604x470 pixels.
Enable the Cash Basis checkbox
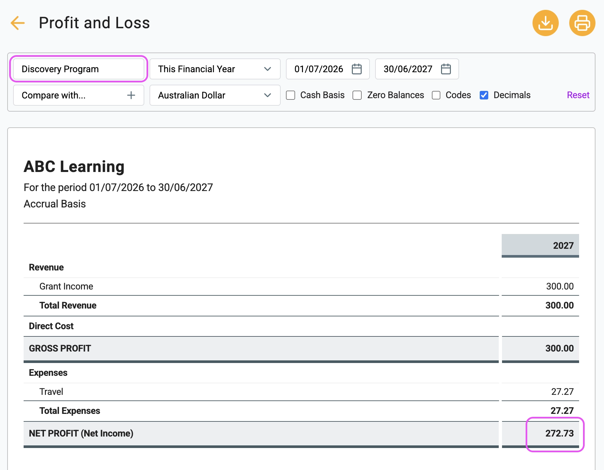[291, 95]
